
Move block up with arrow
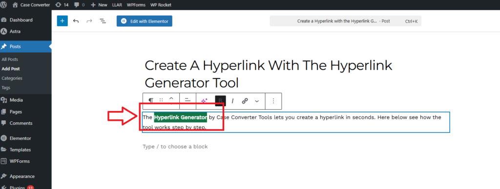(171, 98)
